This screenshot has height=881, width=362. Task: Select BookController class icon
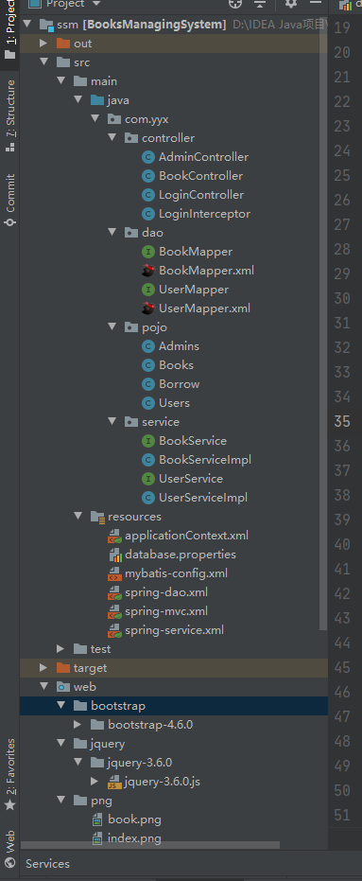148,176
